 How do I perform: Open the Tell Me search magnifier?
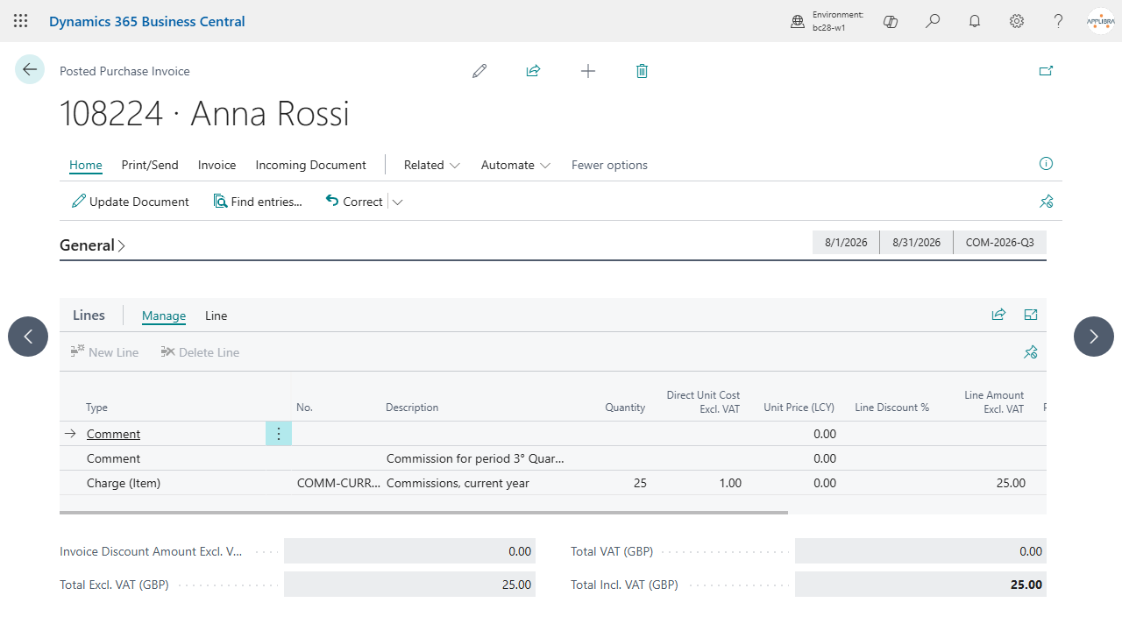coord(933,21)
